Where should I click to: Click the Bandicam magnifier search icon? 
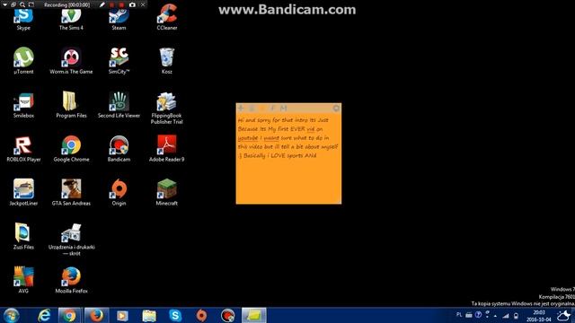coord(22,4)
